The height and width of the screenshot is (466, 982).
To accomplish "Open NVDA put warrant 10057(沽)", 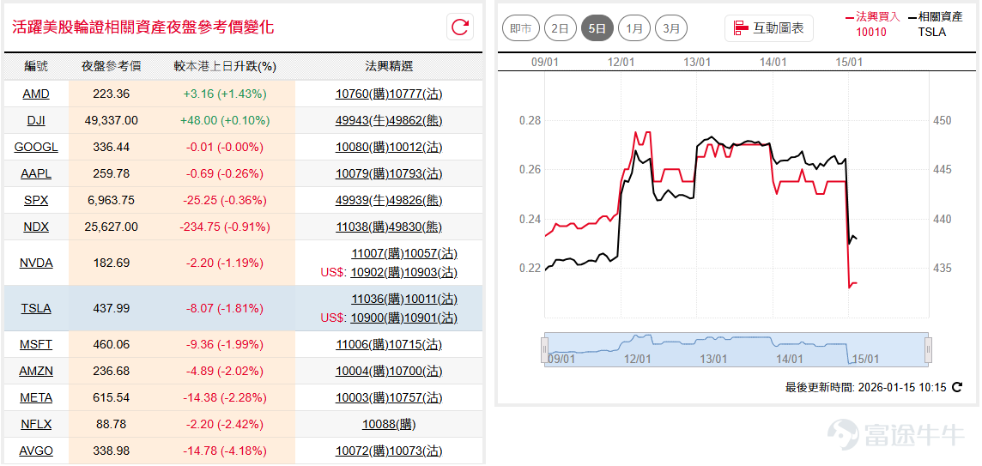I will 431,254.
